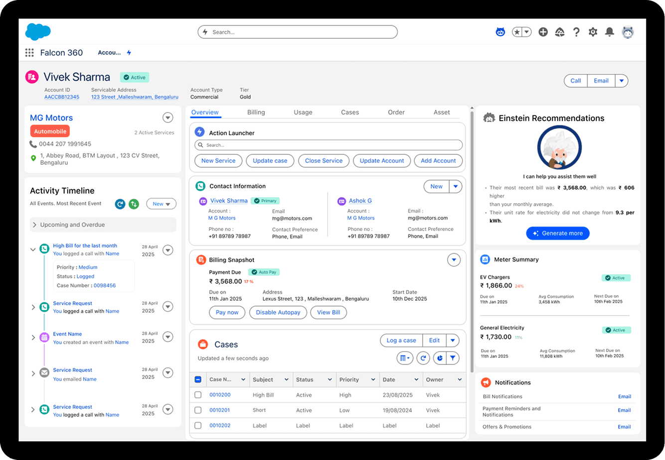Open the global Add plus icon
This screenshot has width=665, height=460.
tap(543, 32)
